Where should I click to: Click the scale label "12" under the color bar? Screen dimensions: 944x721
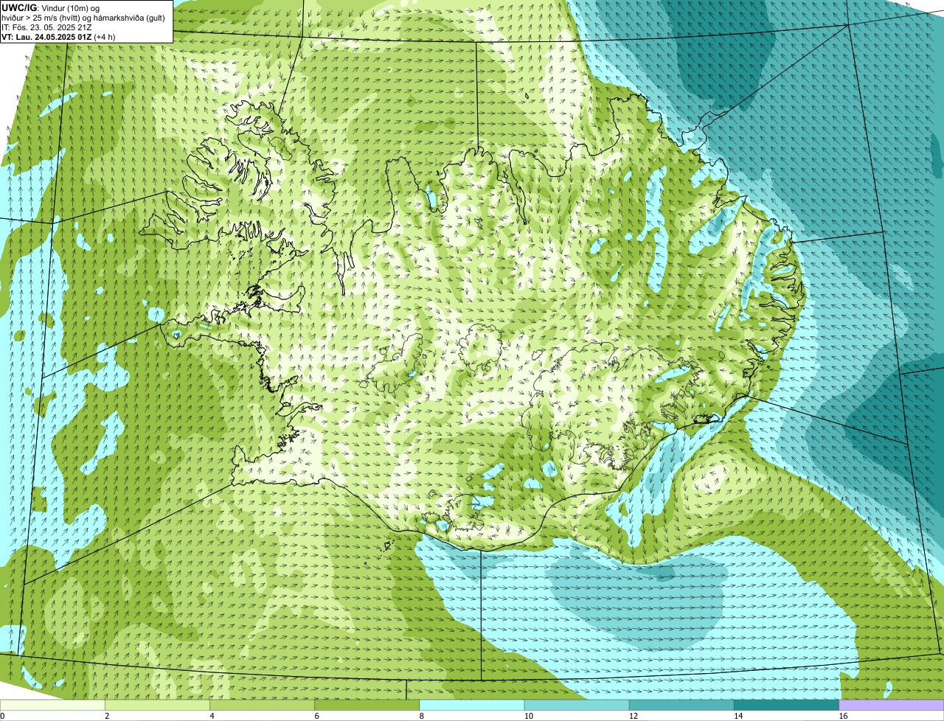633,716
